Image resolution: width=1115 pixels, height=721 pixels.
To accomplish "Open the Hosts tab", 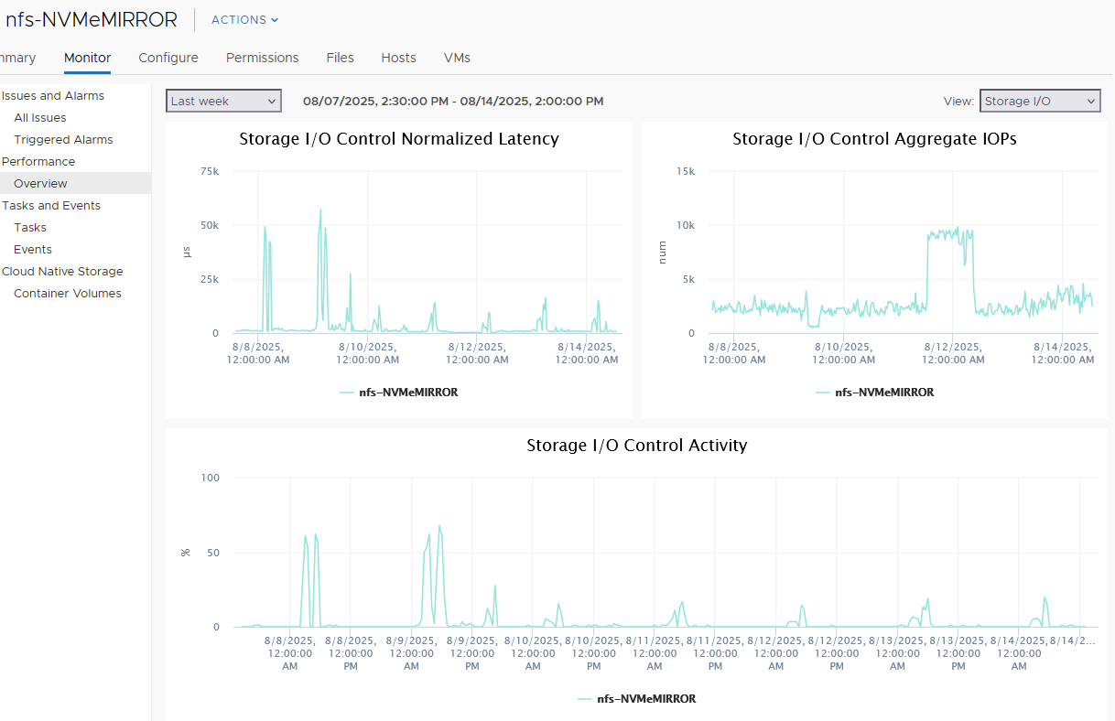I will (x=398, y=58).
